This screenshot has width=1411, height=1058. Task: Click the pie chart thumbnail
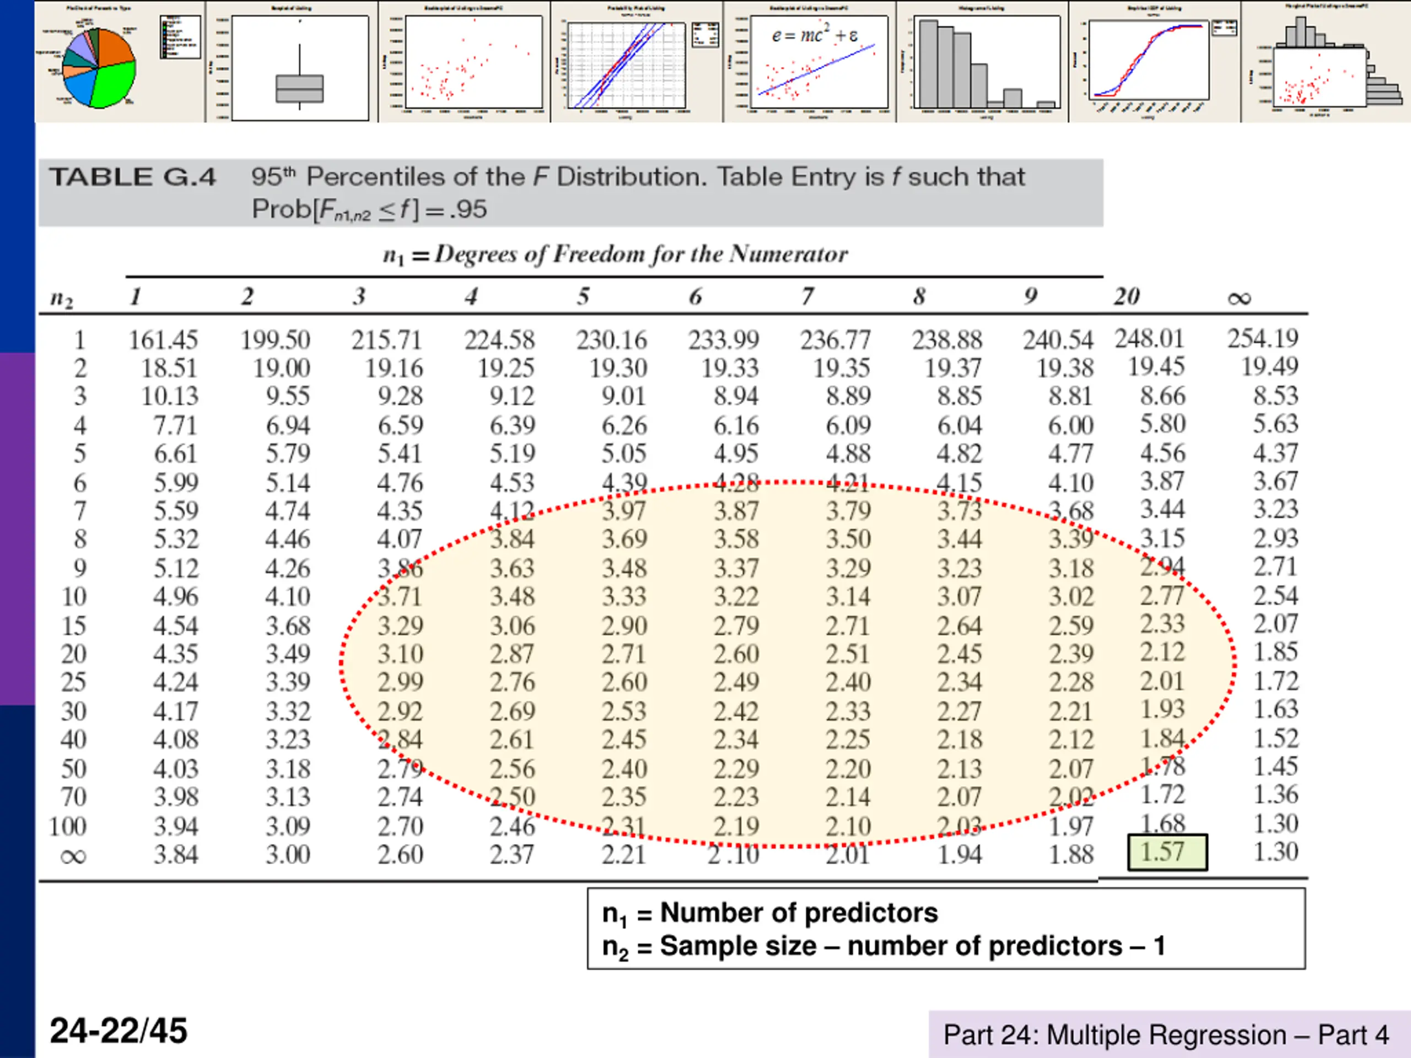(x=120, y=62)
